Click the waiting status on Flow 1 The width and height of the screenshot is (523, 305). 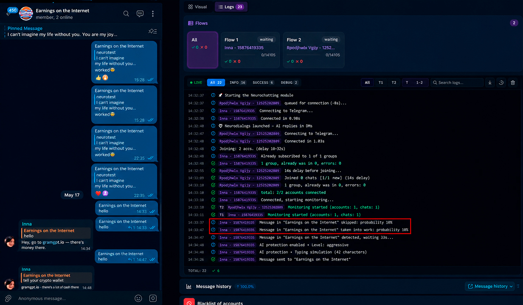(x=267, y=39)
